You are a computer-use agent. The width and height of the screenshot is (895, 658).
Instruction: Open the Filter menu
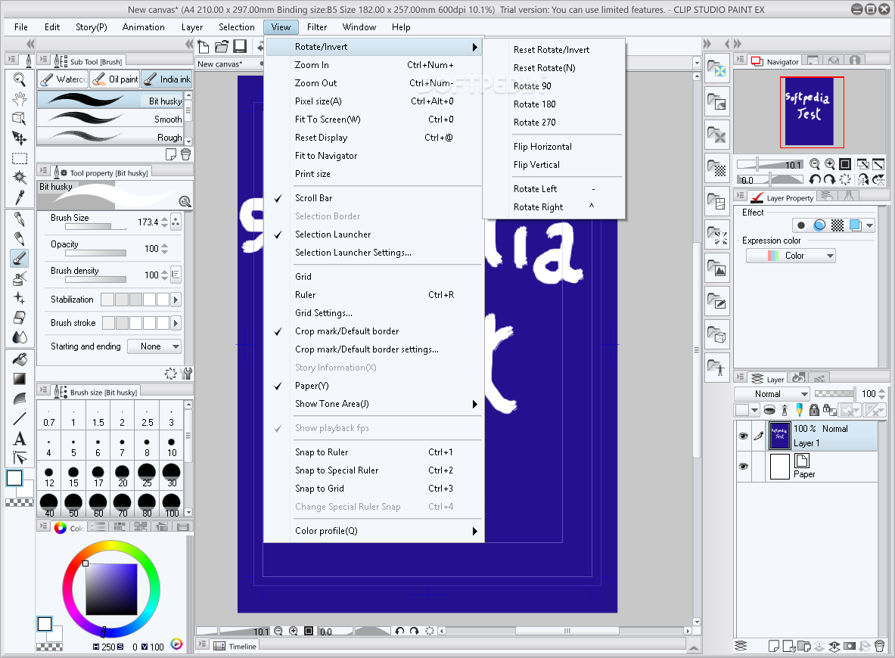[x=317, y=26]
